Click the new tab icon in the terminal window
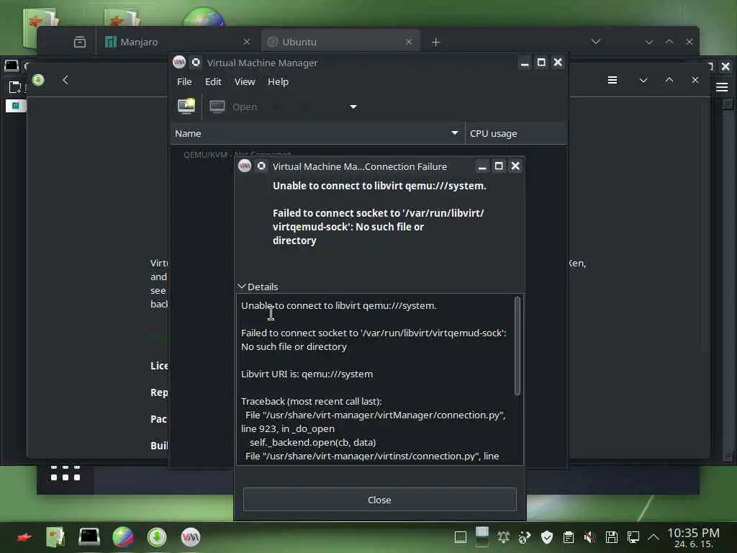 coord(15,87)
